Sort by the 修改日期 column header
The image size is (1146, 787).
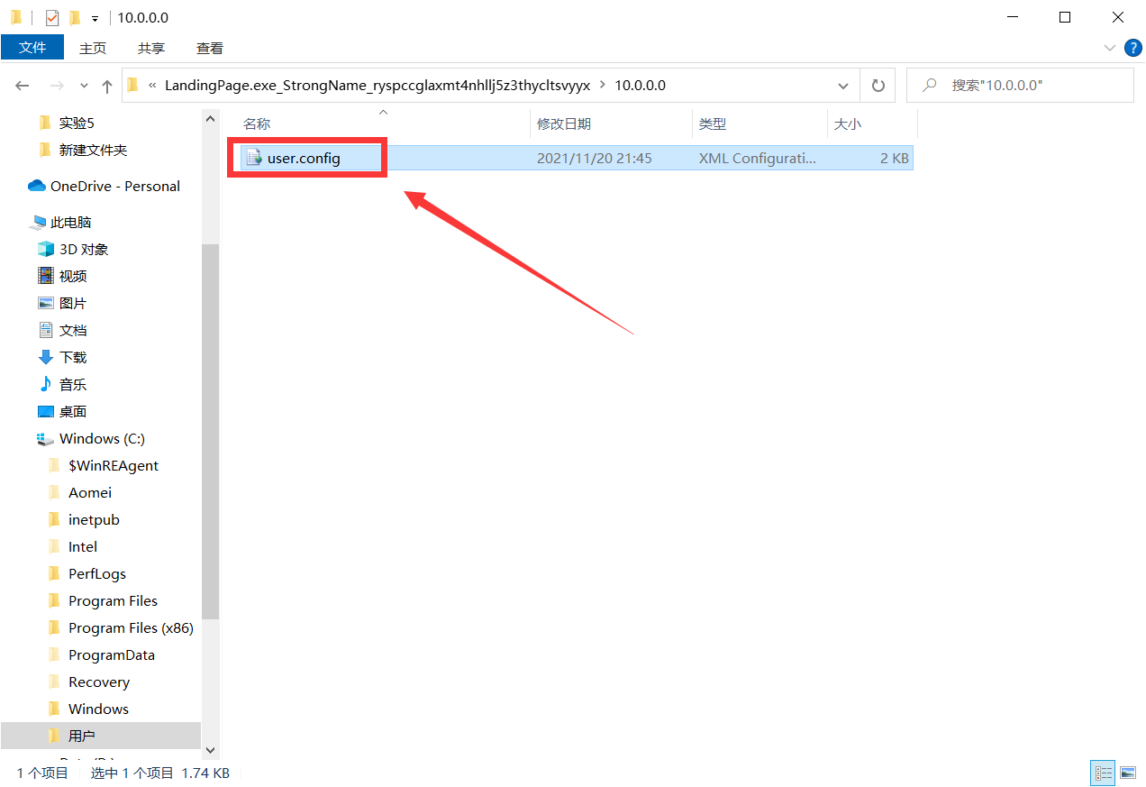(x=564, y=124)
